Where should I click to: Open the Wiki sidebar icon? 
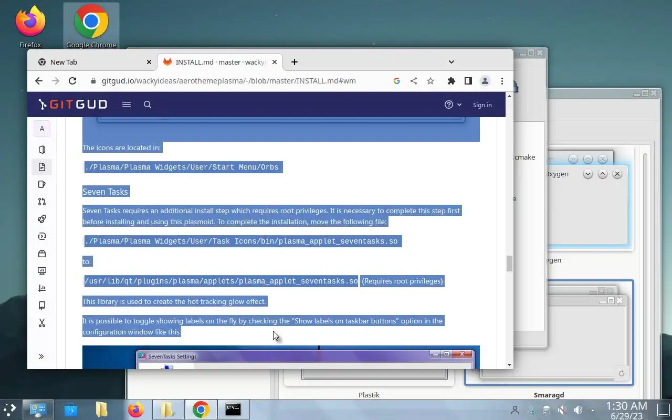(42, 306)
